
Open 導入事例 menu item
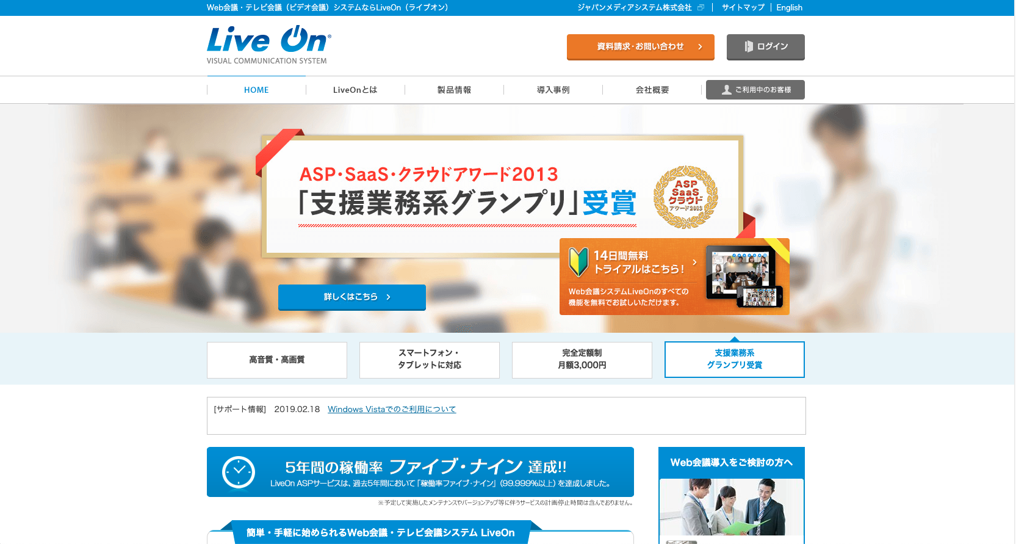click(553, 90)
